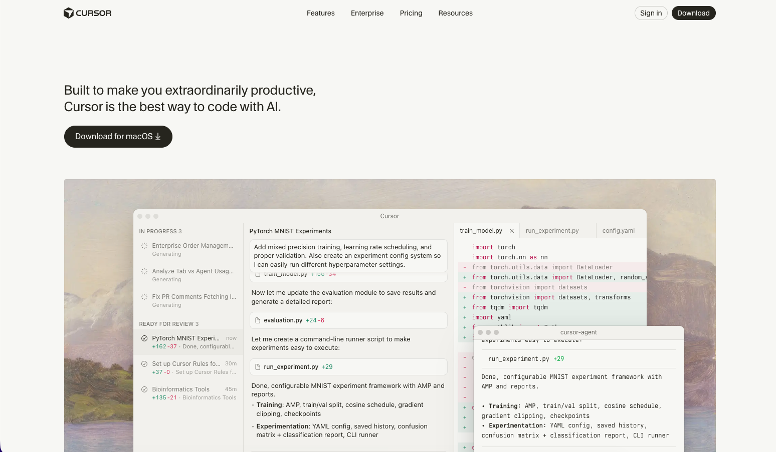776x452 pixels.
Task: Switch to the config.yaml tab
Action: (x=618, y=231)
